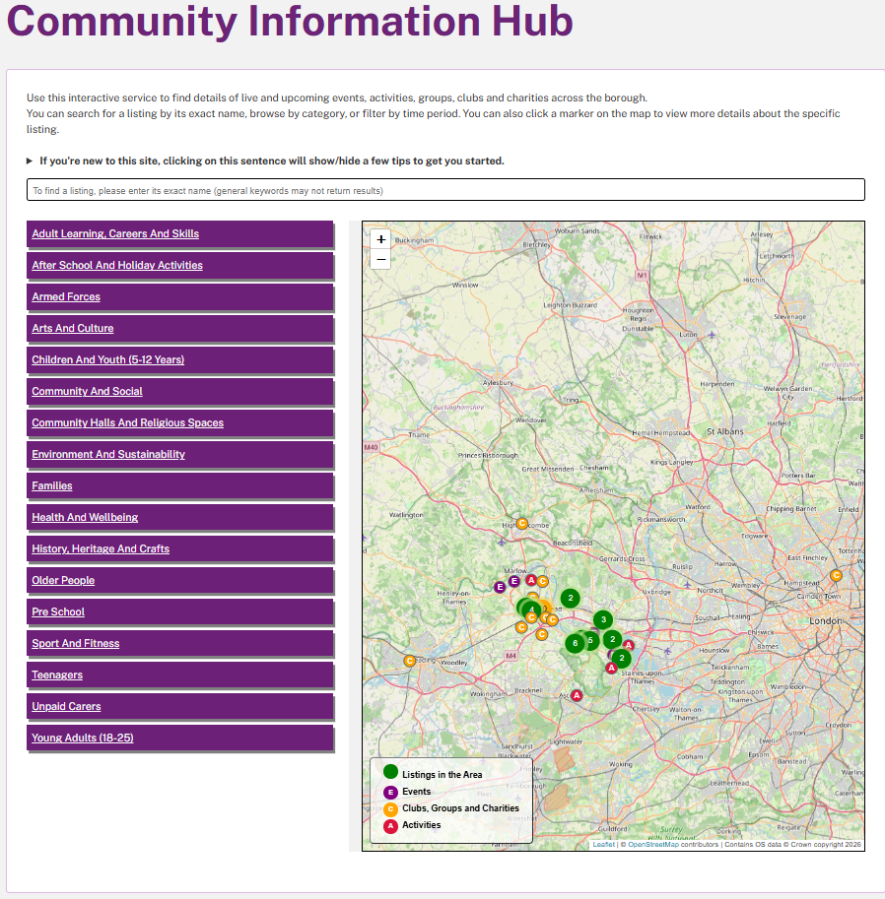This screenshot has height=899, width=885.
Task: Select the orange club marker near Reading
Action: point(409,661)
